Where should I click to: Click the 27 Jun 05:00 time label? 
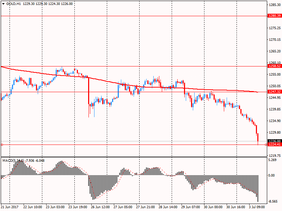point(123,207)
